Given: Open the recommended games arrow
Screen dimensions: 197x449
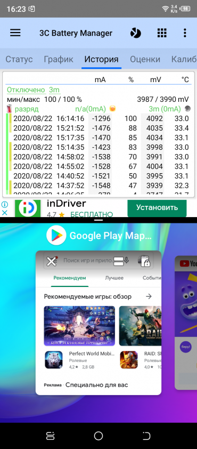Looking at the screenshot, I should tap(149, 296).
